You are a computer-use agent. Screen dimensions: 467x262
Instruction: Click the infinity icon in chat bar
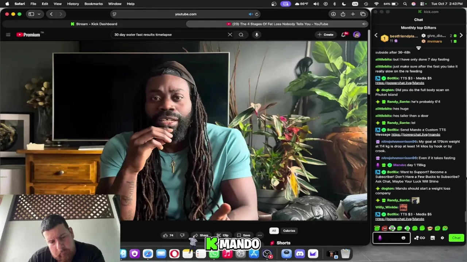pos(422,238)
